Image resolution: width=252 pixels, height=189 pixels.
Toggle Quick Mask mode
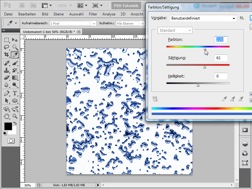click(11, 141)
